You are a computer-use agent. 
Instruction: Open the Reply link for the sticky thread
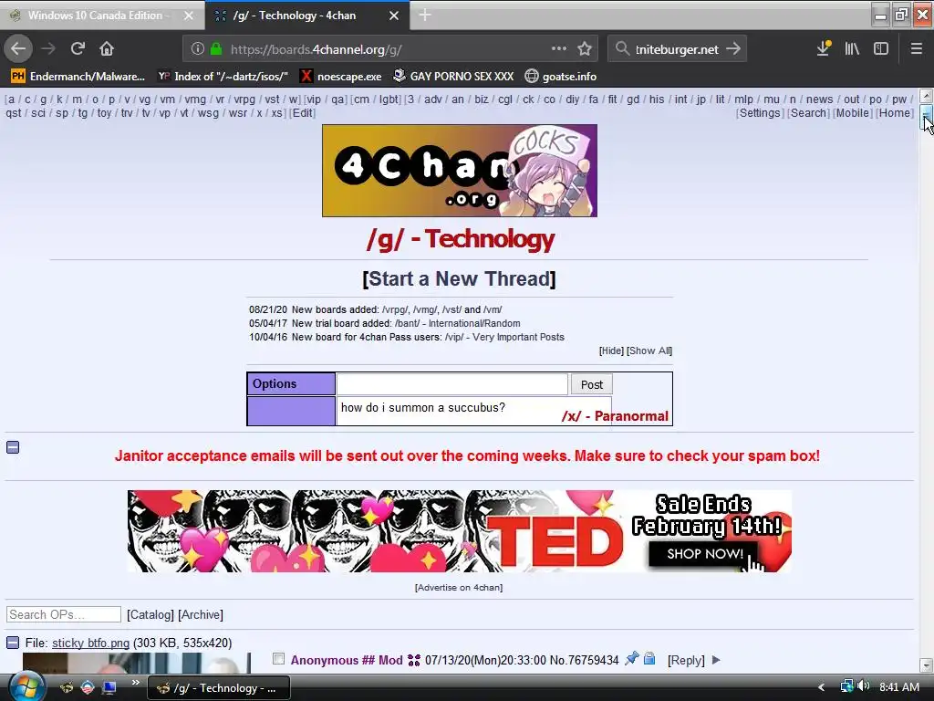[686, 660]
